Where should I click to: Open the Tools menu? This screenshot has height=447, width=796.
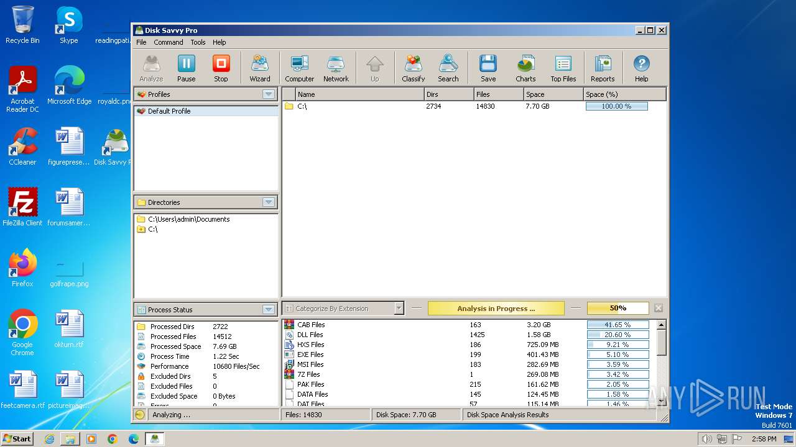point(198,42)
